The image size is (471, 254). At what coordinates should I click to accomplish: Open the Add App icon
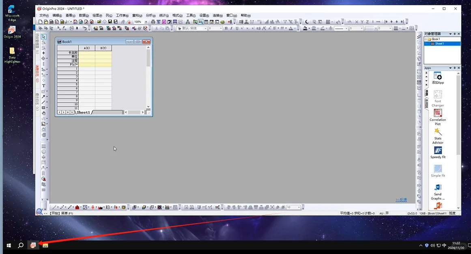pos(438,78)
